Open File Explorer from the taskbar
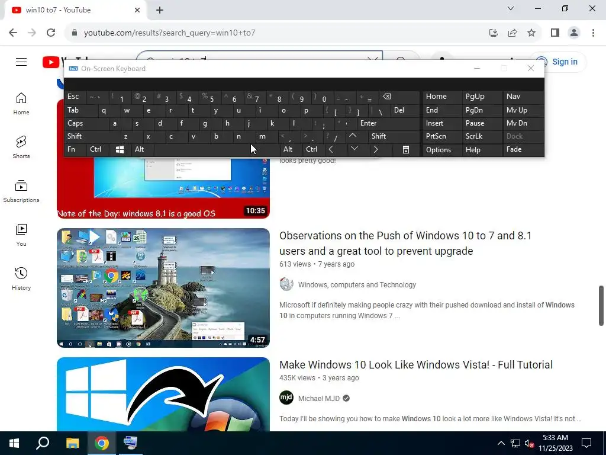Image resolution: width=606 pixels, height=455 pixels. pos(72,443)
